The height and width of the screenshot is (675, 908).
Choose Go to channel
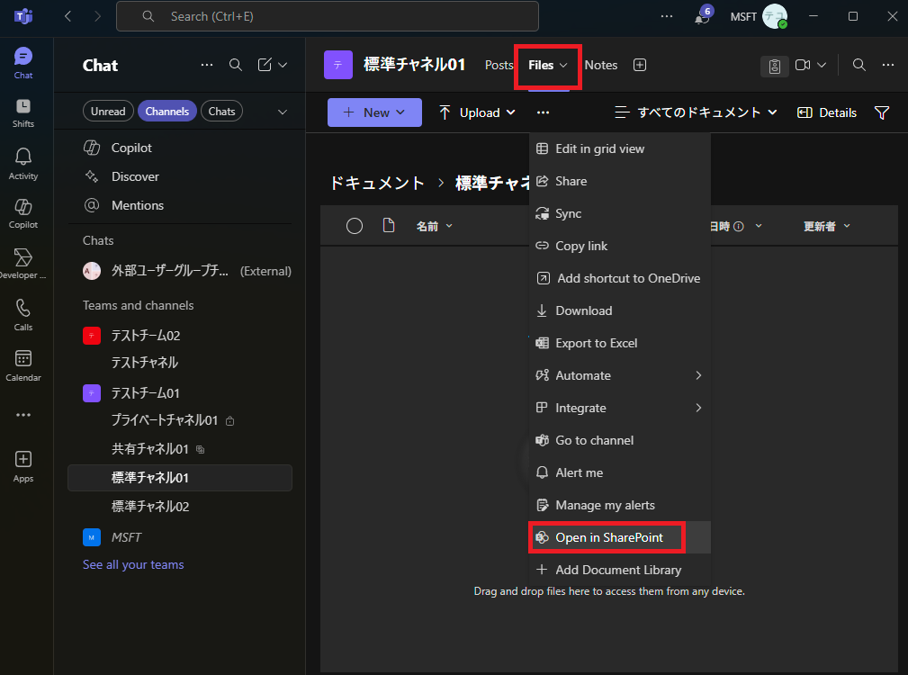pyautogui.click(x=620, y=440)
